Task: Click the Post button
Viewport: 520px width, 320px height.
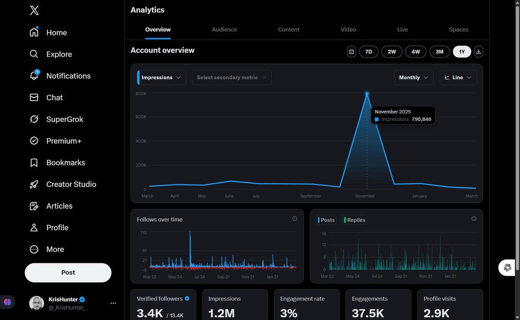Action: (68, 273)
